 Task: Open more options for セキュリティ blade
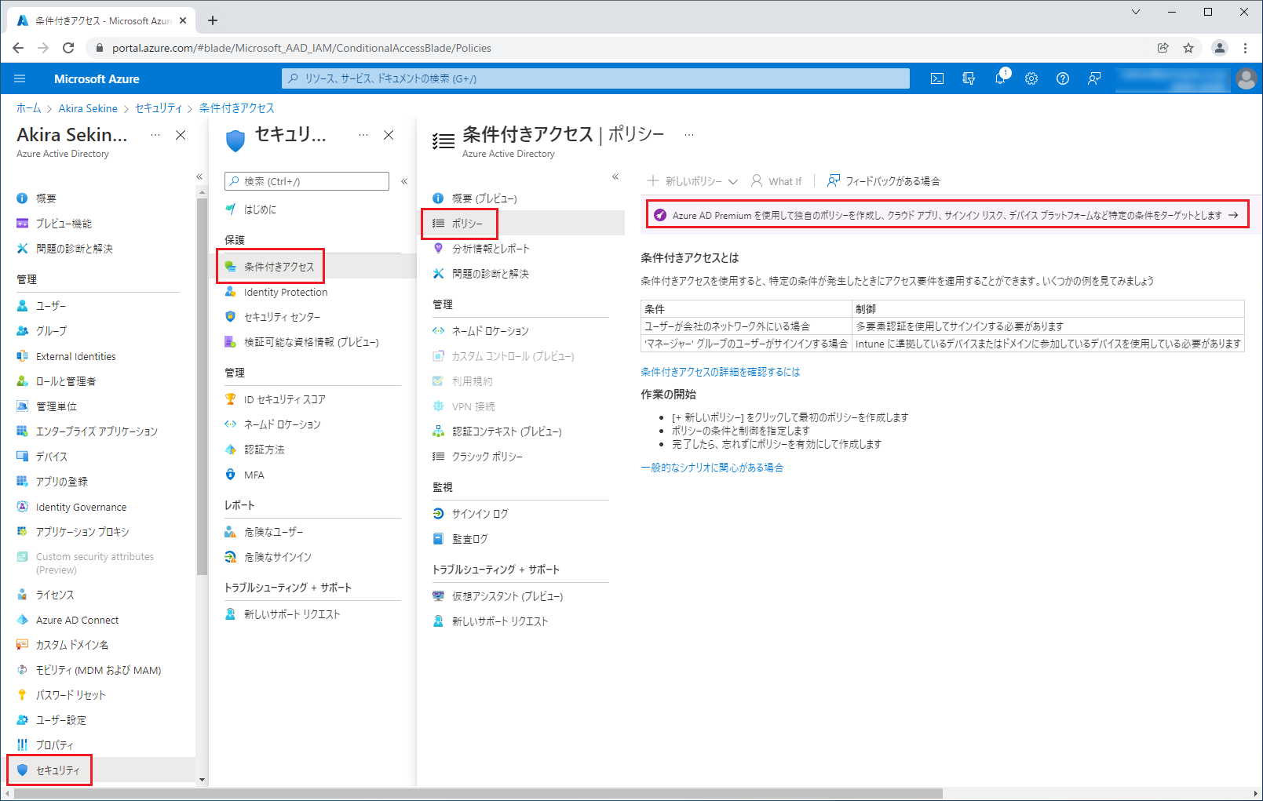(x=363, y=135)
